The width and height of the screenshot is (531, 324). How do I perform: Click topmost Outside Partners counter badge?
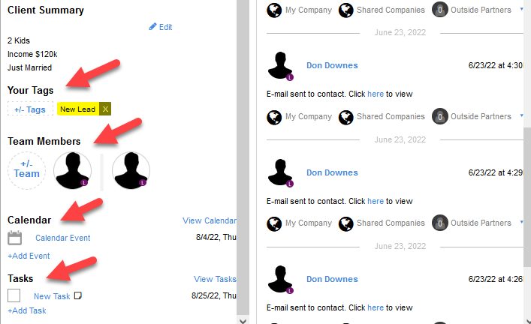(x=439, y=10)
